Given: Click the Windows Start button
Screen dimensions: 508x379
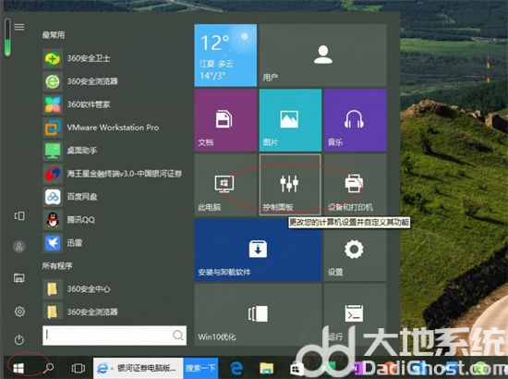Looking at the screenshot, I should tap(18, 368).
